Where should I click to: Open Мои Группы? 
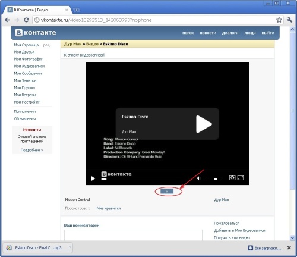pos(24,87)
